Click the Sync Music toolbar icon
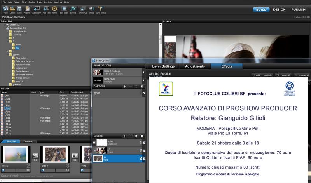311x183 pixels. tap(101, 10)
